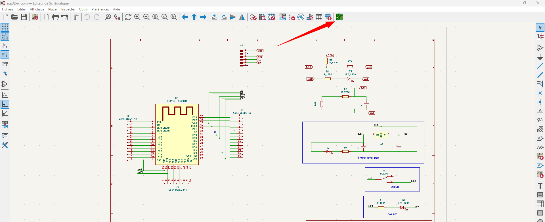Viewport: 545px width, 222px height.
Task: Select the place power symbol tool
Action: 540,57
